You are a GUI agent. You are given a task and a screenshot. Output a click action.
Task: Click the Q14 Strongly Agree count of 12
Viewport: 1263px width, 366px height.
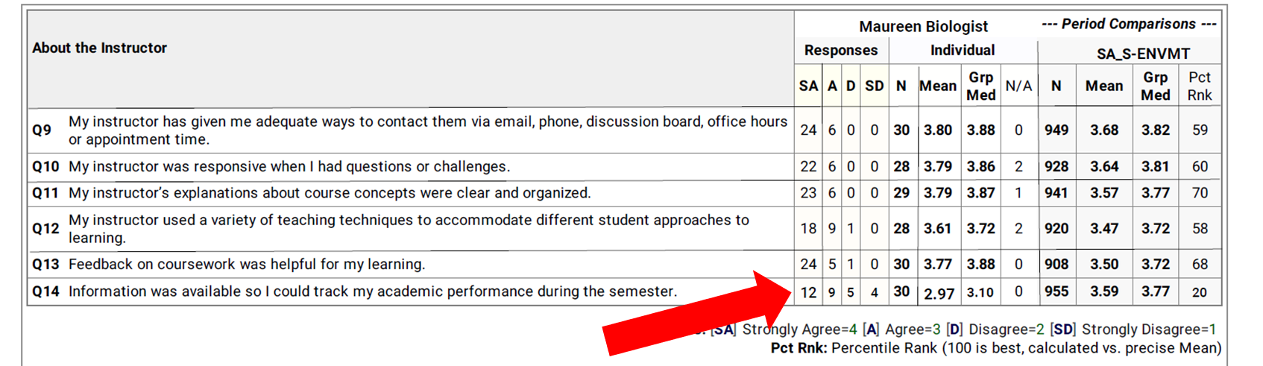[808, 293]
